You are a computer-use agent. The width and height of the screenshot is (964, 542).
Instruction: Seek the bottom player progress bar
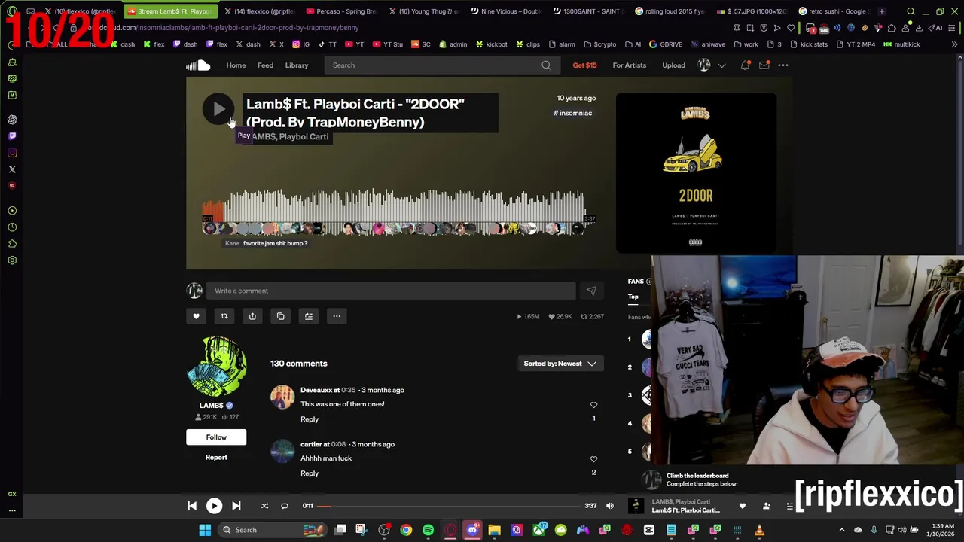[448, 506]
